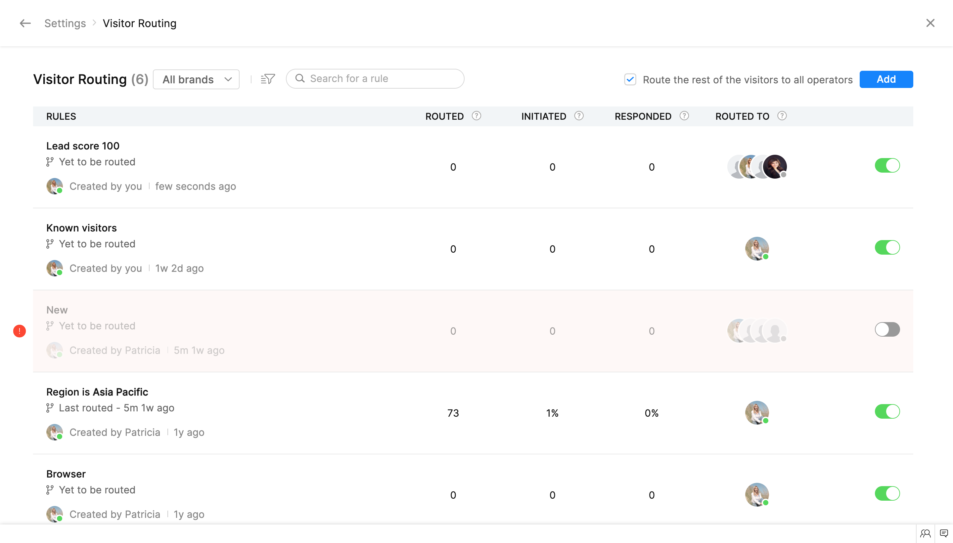Turn off the Region is Asia Pacific toggle

[887, 412]
